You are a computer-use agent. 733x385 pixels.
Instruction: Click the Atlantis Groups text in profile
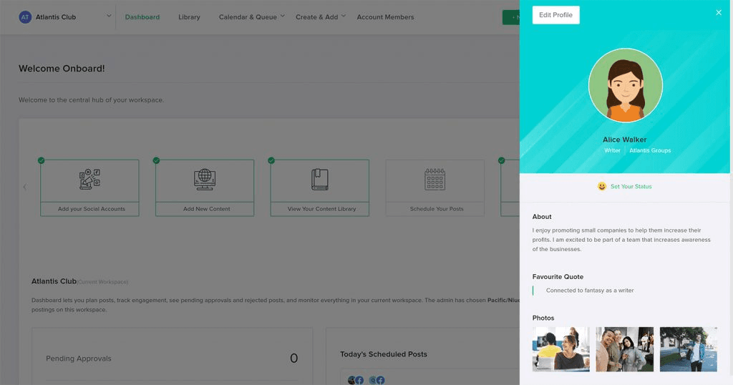(650, 150)
